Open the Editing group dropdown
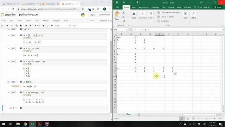The width and height of the screenshot is (225, 127). point(193,16)
